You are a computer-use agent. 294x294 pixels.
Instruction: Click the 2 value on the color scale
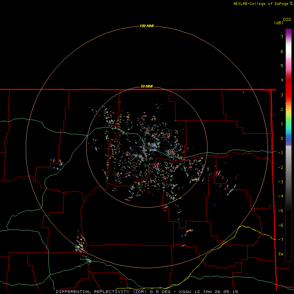[282, 109]
